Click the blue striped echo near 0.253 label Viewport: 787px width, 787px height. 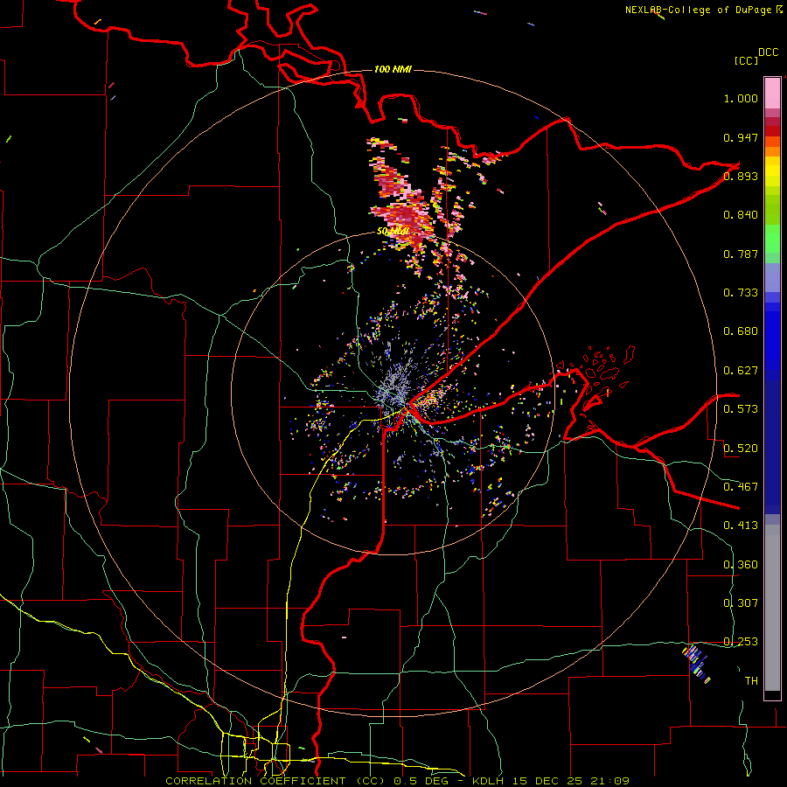tap(696, 663)
